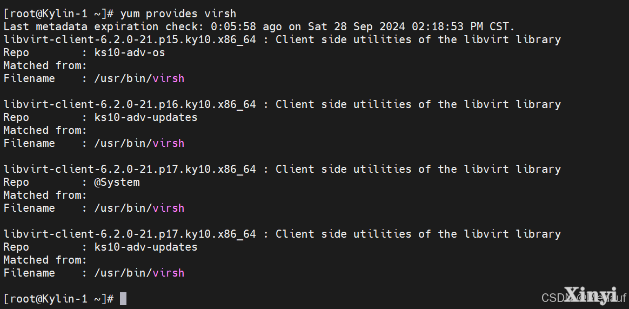Click the top '[root@Kylin-1 ~]#' prompt
This screenshot has width=629, height=309.
[x=58, y=14]
